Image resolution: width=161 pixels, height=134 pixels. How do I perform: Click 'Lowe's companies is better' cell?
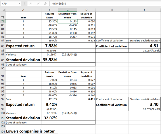pyautogui.click(x=32, y=131)
